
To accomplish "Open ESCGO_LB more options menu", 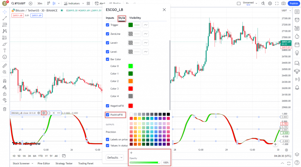I will [x=59, y=113].
